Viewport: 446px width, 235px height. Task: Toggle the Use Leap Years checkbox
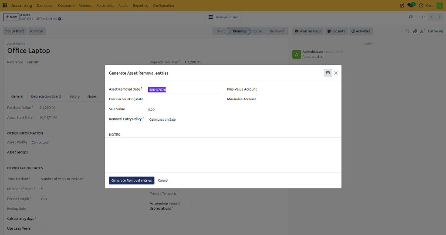coord(43,228)
